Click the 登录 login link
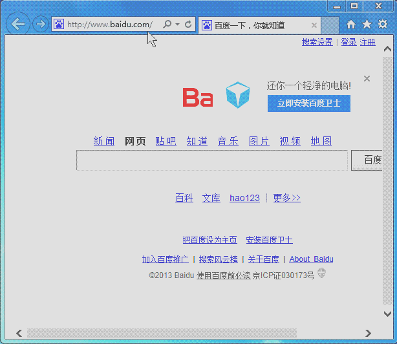This screenshot has height=344, width=397. [349, 42]
